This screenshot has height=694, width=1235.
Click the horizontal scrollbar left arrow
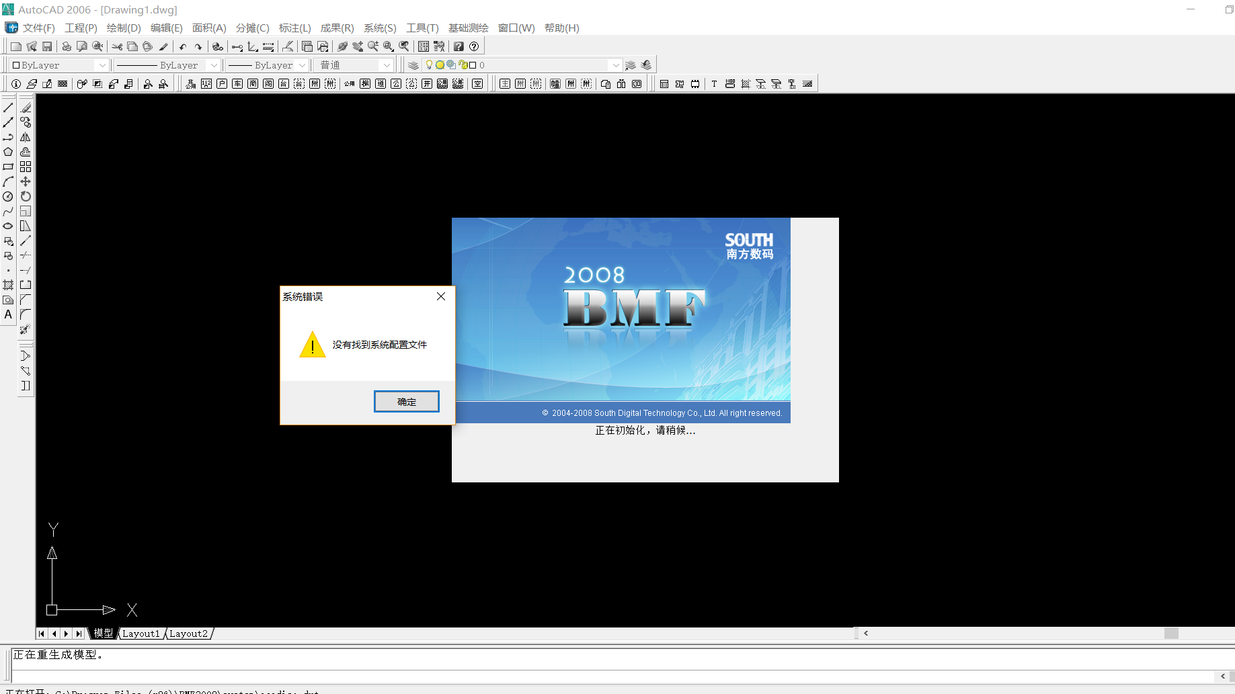tap(866, 633)
